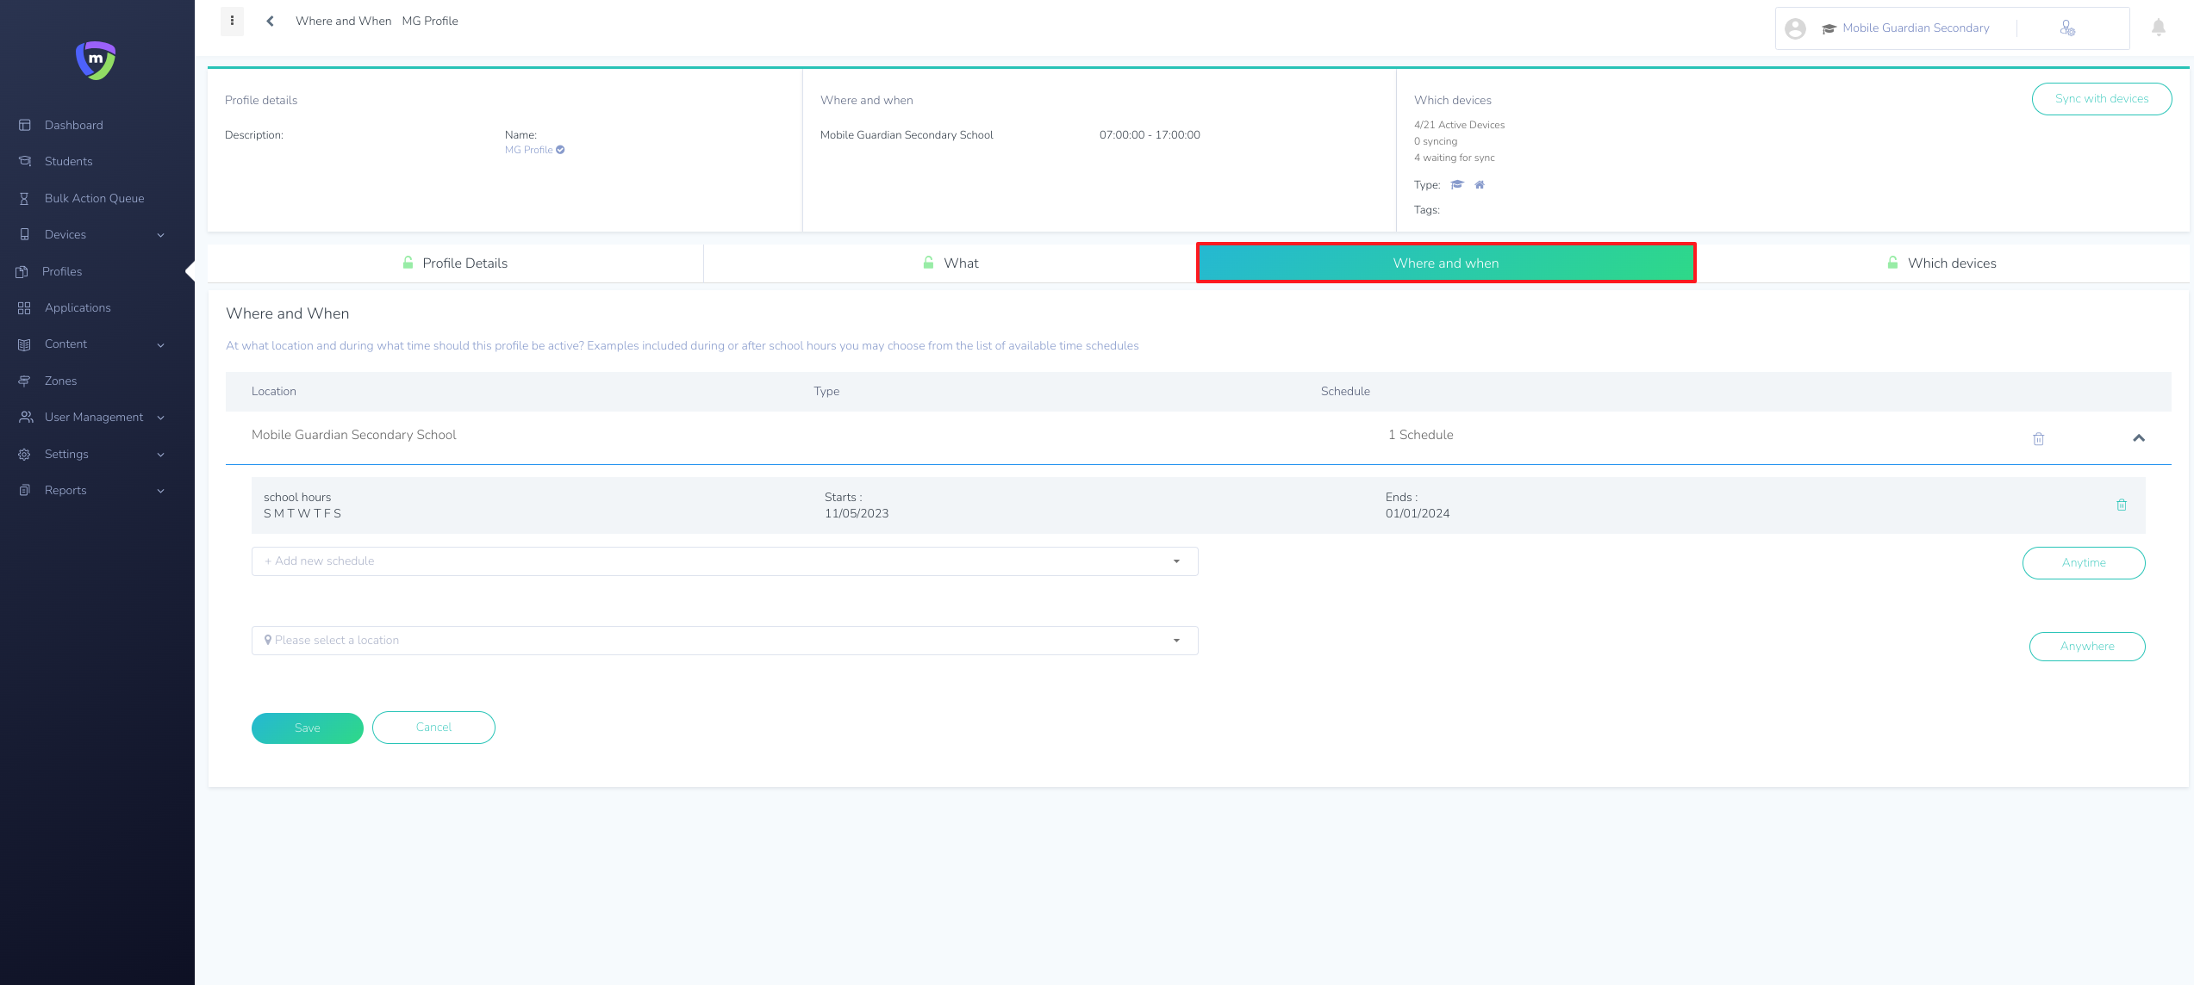
Task: Expand the Content submenu chevron
Action: [x=161, y=345]
